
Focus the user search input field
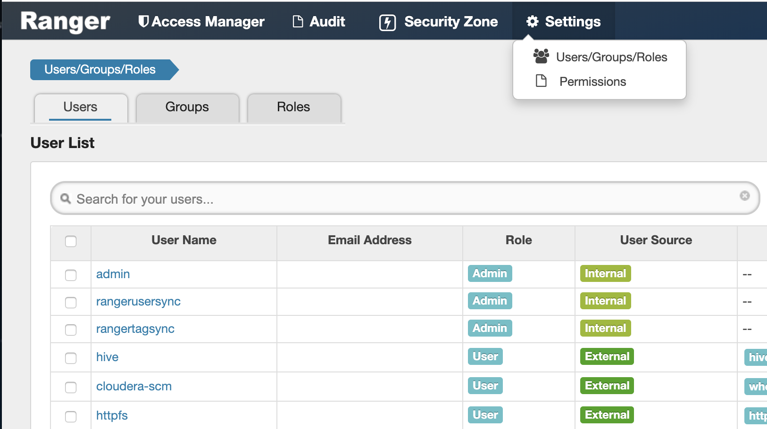[401, 199]
